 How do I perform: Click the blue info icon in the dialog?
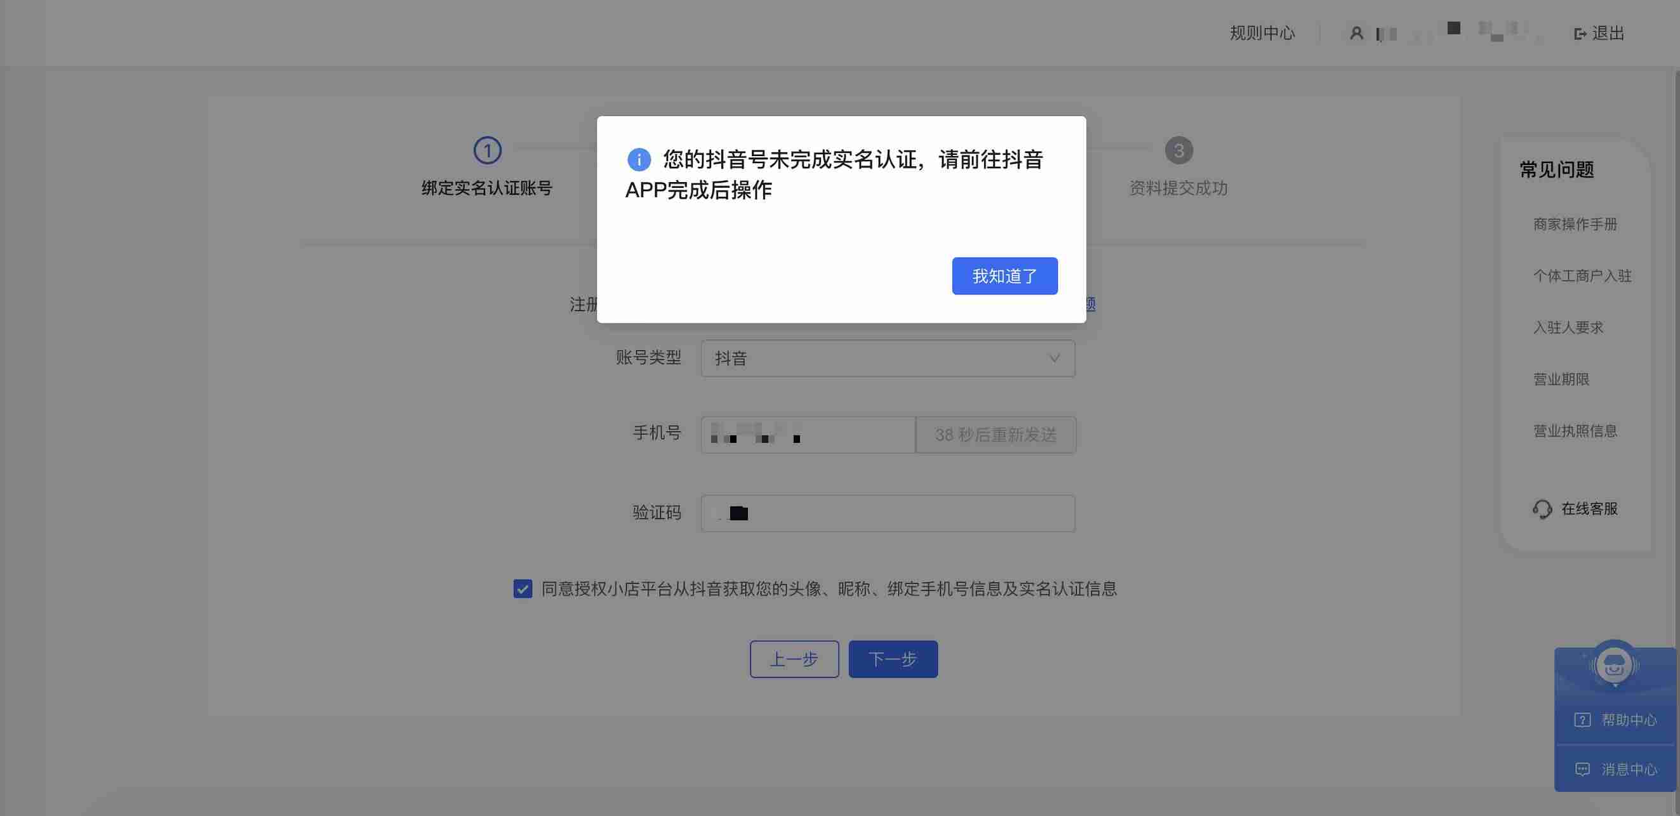pos(639,160)
